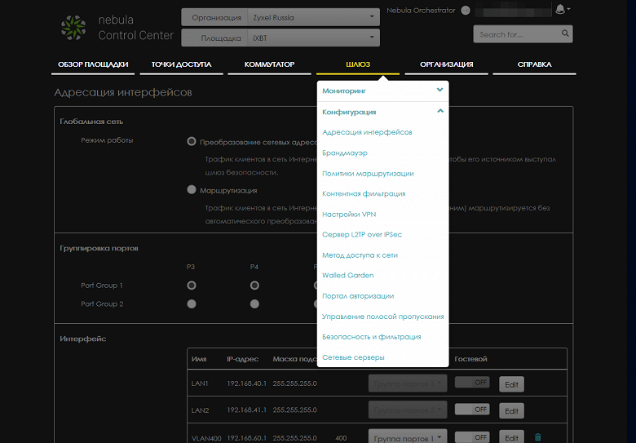Toggle the guest switch for VLAN400
Viewport: 636px width, 443px height.
click(472, 437)
